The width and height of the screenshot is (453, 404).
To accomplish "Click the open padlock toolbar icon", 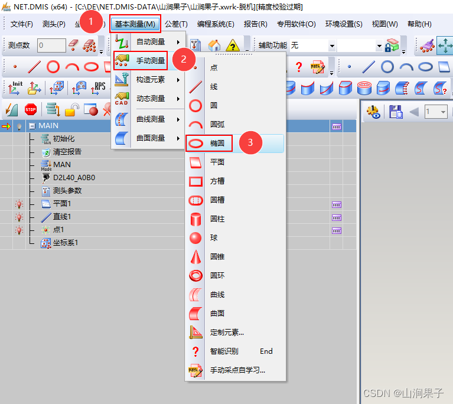I will [x=72, y=110].
